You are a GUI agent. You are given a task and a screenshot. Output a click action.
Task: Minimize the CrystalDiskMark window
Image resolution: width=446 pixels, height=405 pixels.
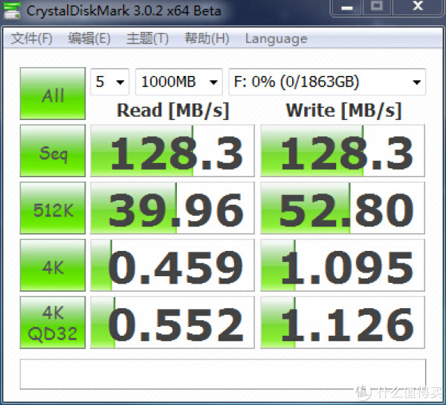(x=346, y=7)
